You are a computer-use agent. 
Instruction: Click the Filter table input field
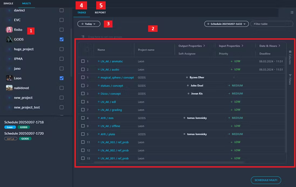pos(271,24)
